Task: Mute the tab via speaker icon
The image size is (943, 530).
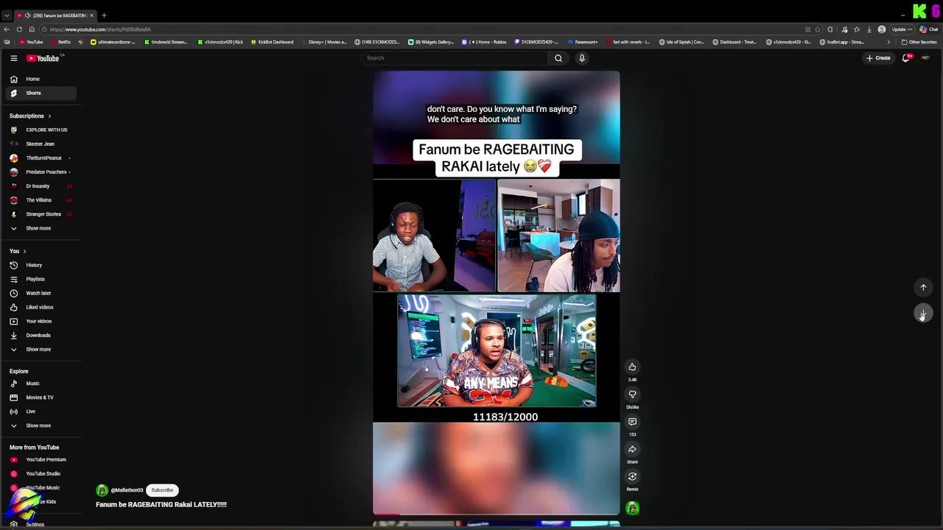Action: pyautogui.click(x=28, y=15)
